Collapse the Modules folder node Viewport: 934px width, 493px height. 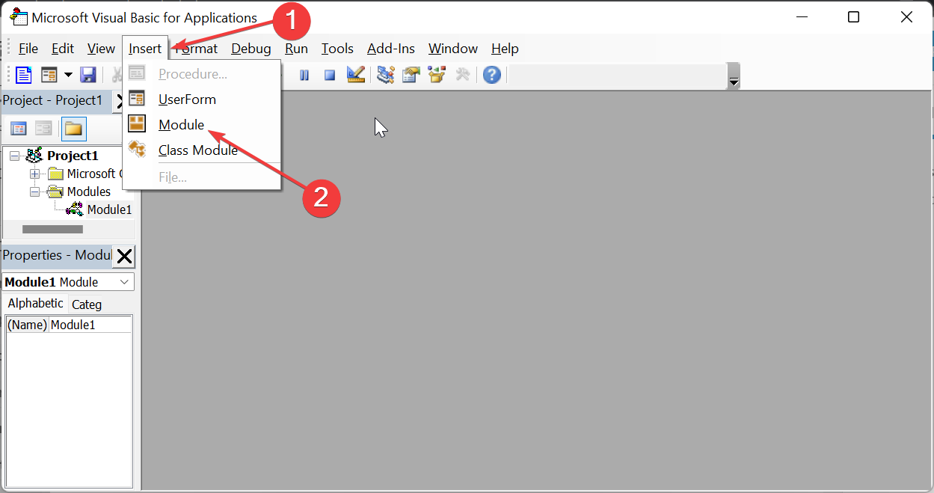pos(34,192)
